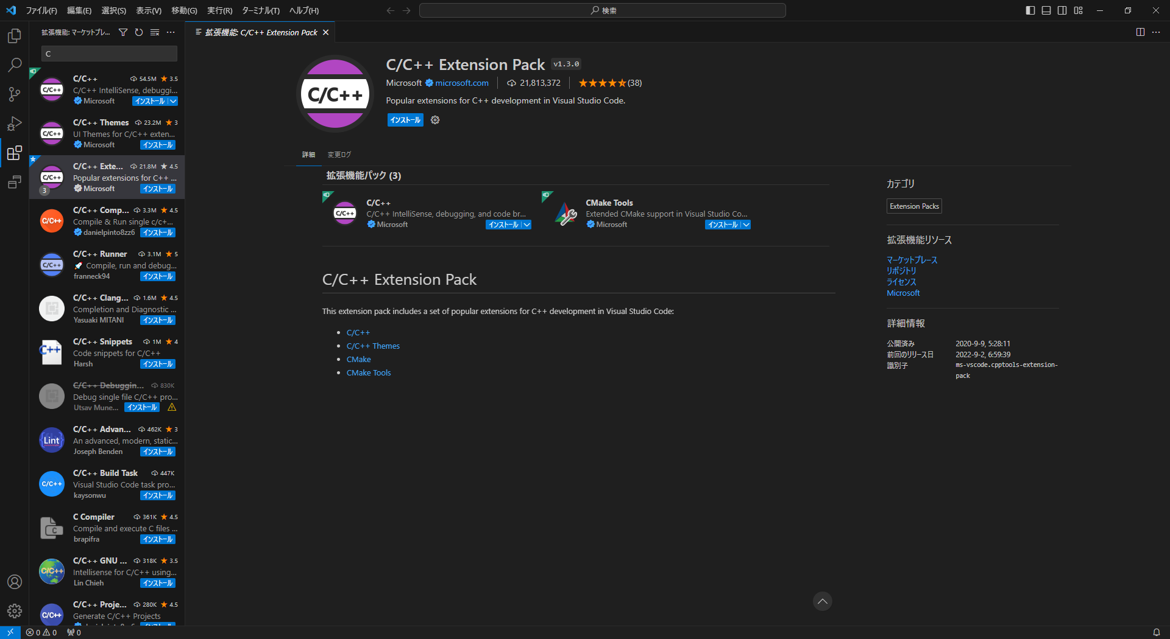Switch to the 変更ログ tab
The width and height of the screenshot is (1170, 639).
click(339, 155)
